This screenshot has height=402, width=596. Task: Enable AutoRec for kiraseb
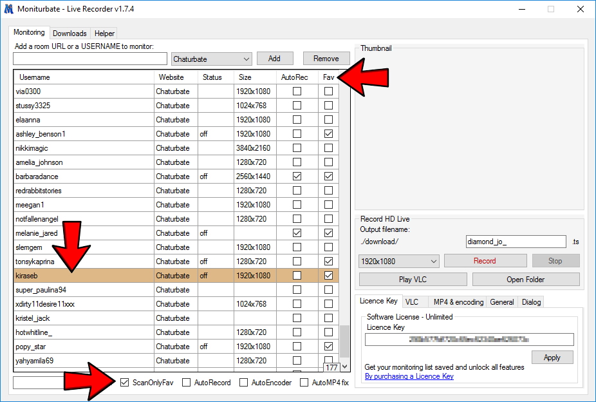click(x=297, y=276)
